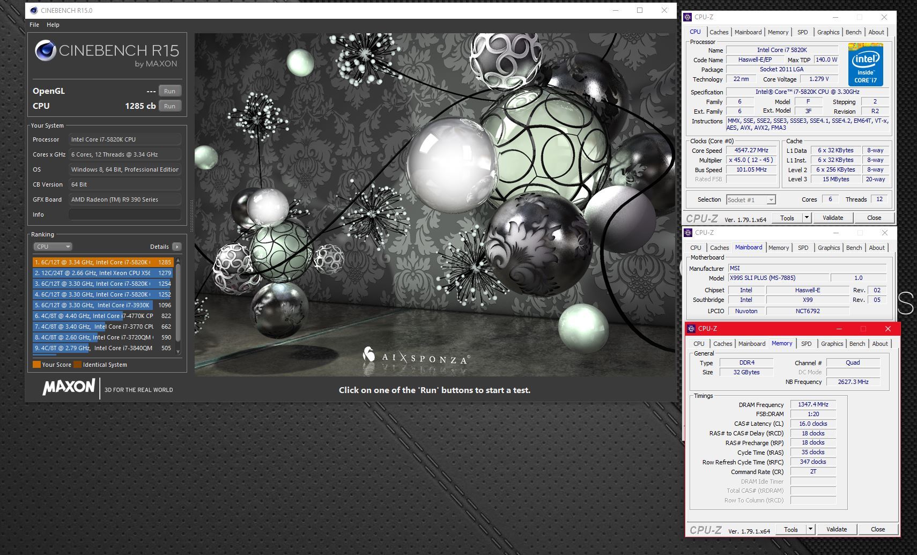The width and height of the screenshot is (917, 555).
Task: Click the CPU-Z icon in the CPU window title bar
Action: click(687, 17)
